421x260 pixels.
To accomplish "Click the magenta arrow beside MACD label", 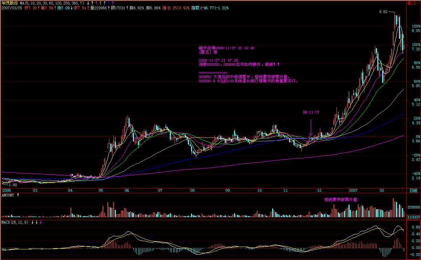I will 41,222.
